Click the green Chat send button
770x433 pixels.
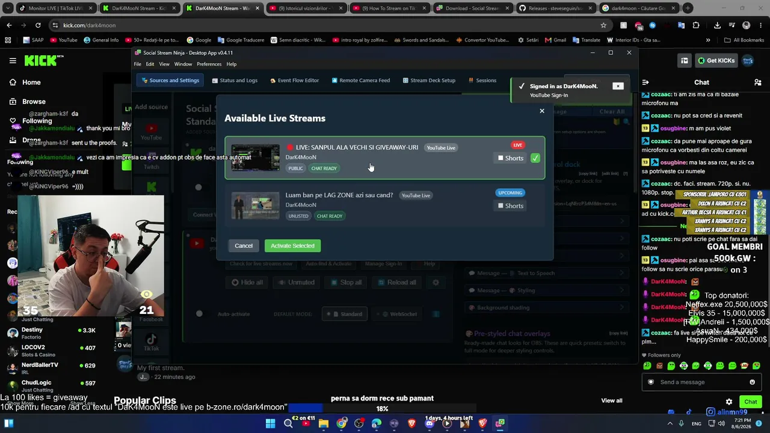(751, 402)
